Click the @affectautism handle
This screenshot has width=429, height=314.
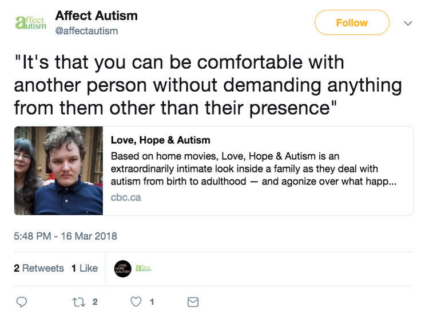[x=86, y=31]
